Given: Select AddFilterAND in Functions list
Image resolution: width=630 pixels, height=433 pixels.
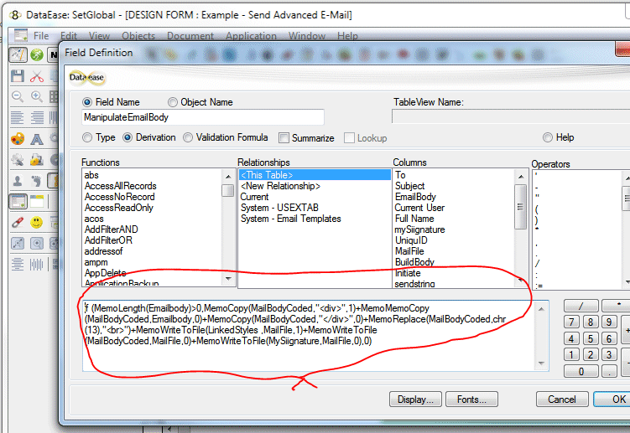Looking at the screenshot, I should [112, 229].
